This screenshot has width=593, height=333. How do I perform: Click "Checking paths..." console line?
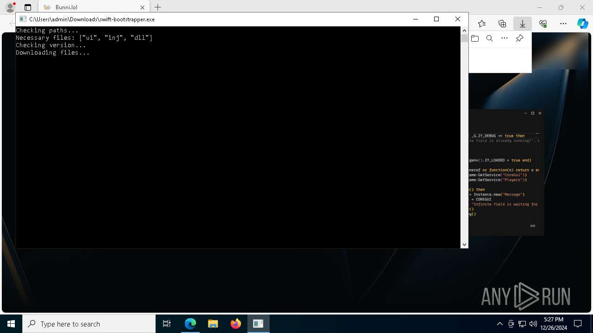click(x=47, y=31)
